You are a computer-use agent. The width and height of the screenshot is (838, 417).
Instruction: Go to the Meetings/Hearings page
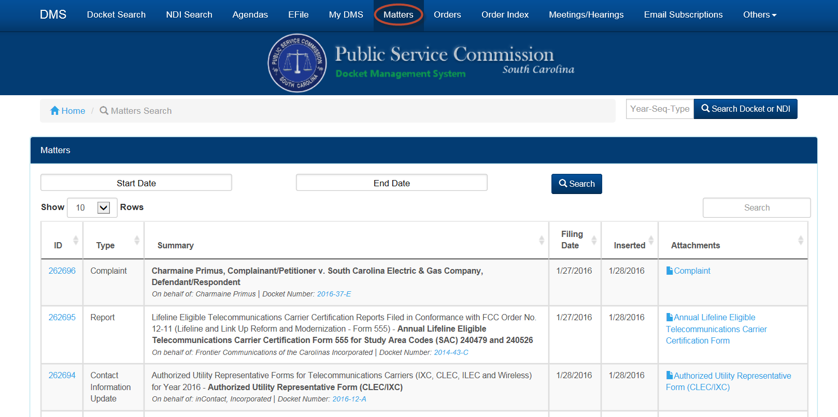point(586,15)
